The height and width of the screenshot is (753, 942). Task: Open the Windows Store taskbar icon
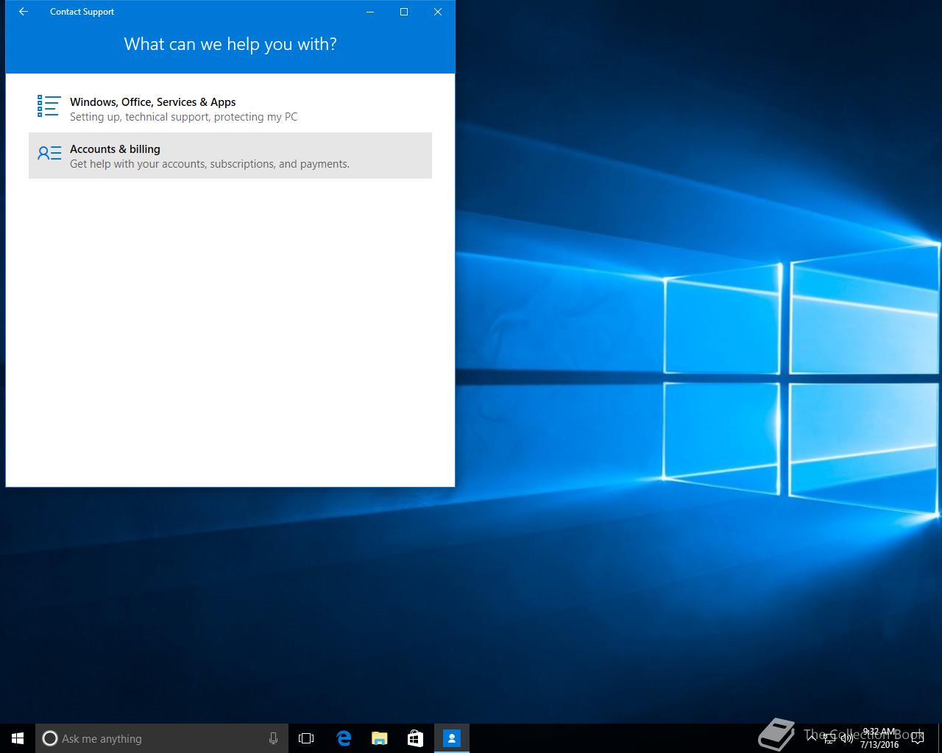(415, 738)
